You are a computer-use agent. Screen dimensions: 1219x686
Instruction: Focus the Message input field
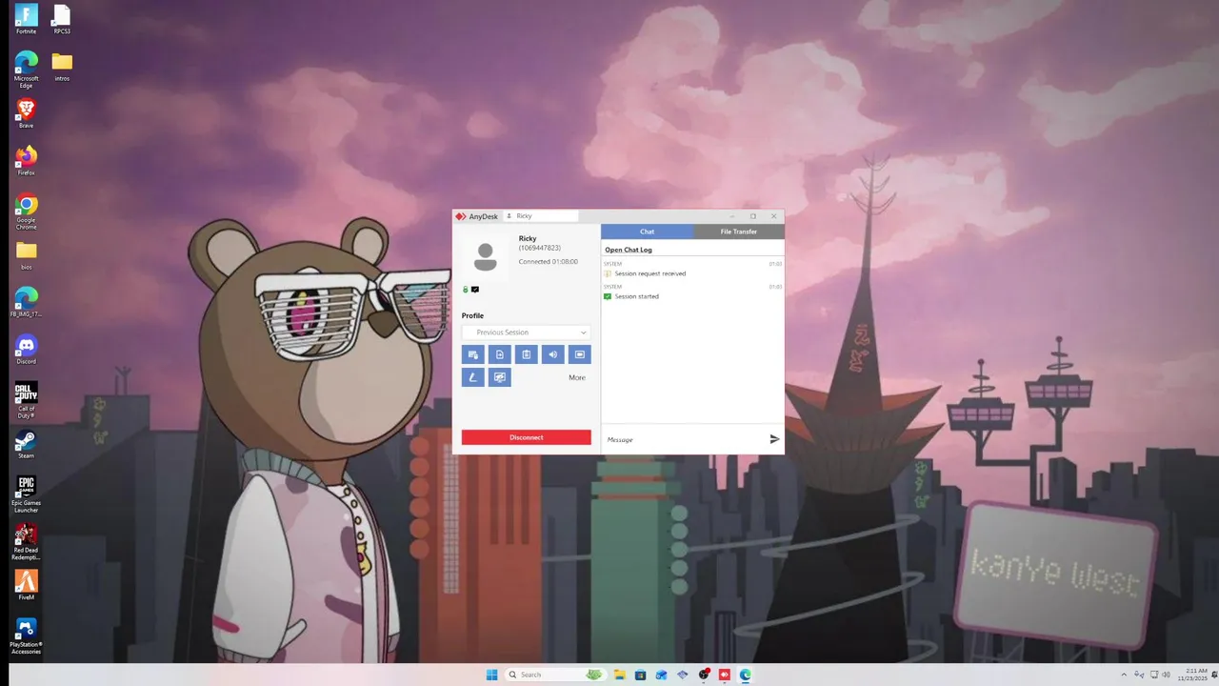pyautogui.click(x=684, y=439)
